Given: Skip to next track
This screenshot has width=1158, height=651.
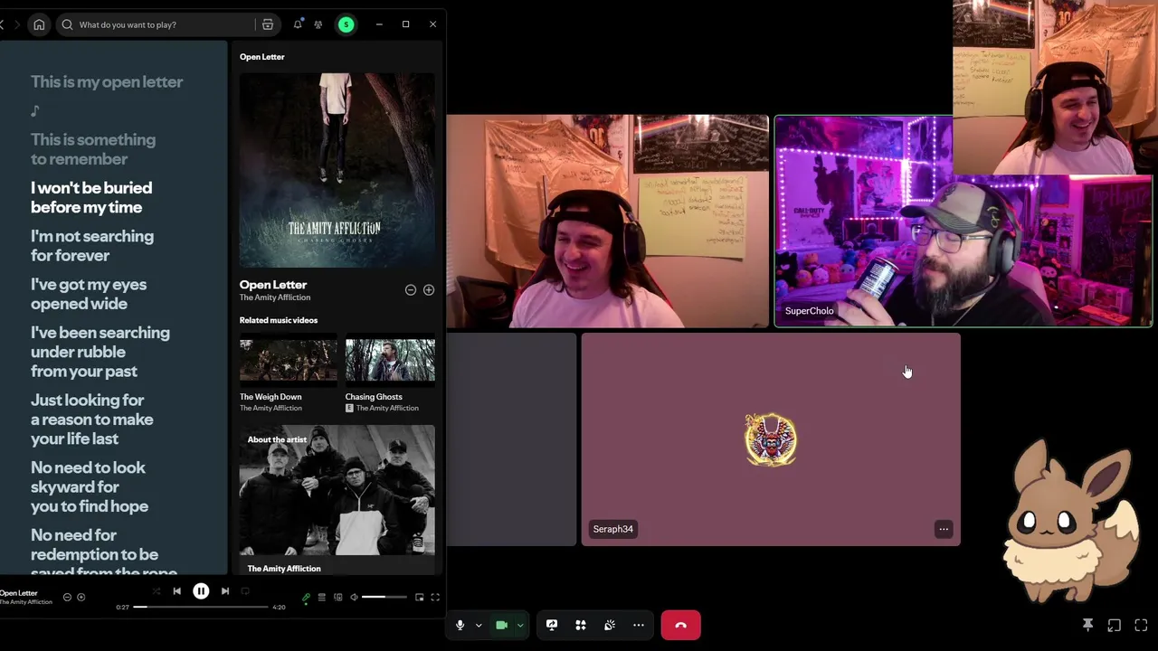Looking at the screenshot, I should click(225, 591).
